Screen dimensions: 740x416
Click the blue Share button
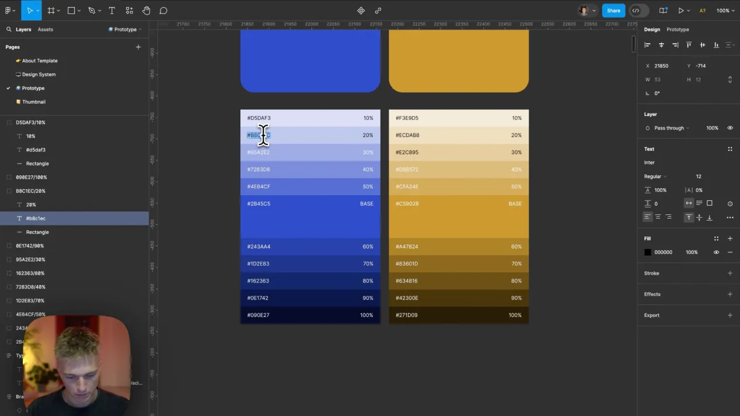point(613,10)
